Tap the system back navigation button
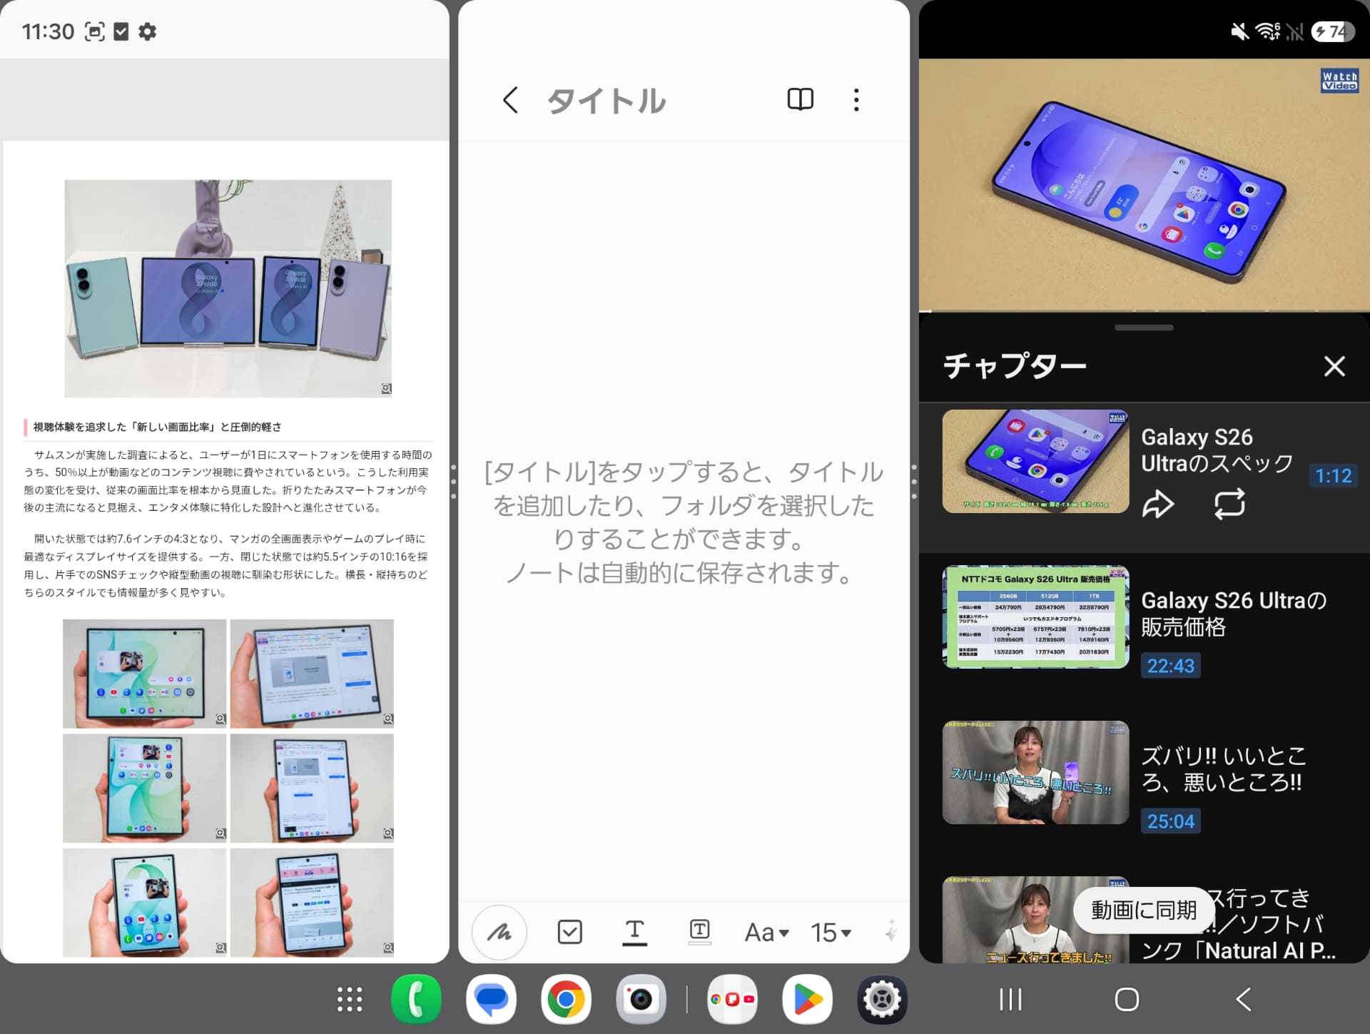Screen dimensions: 1370x1034 pyautogui.click(x=1243, y=999)
